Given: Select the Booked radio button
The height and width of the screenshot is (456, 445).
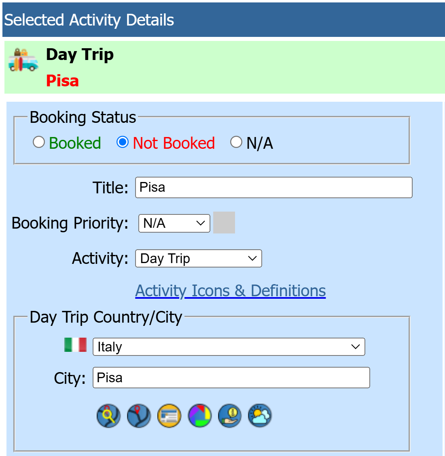Looking at the screenshot, I should 38,142.
